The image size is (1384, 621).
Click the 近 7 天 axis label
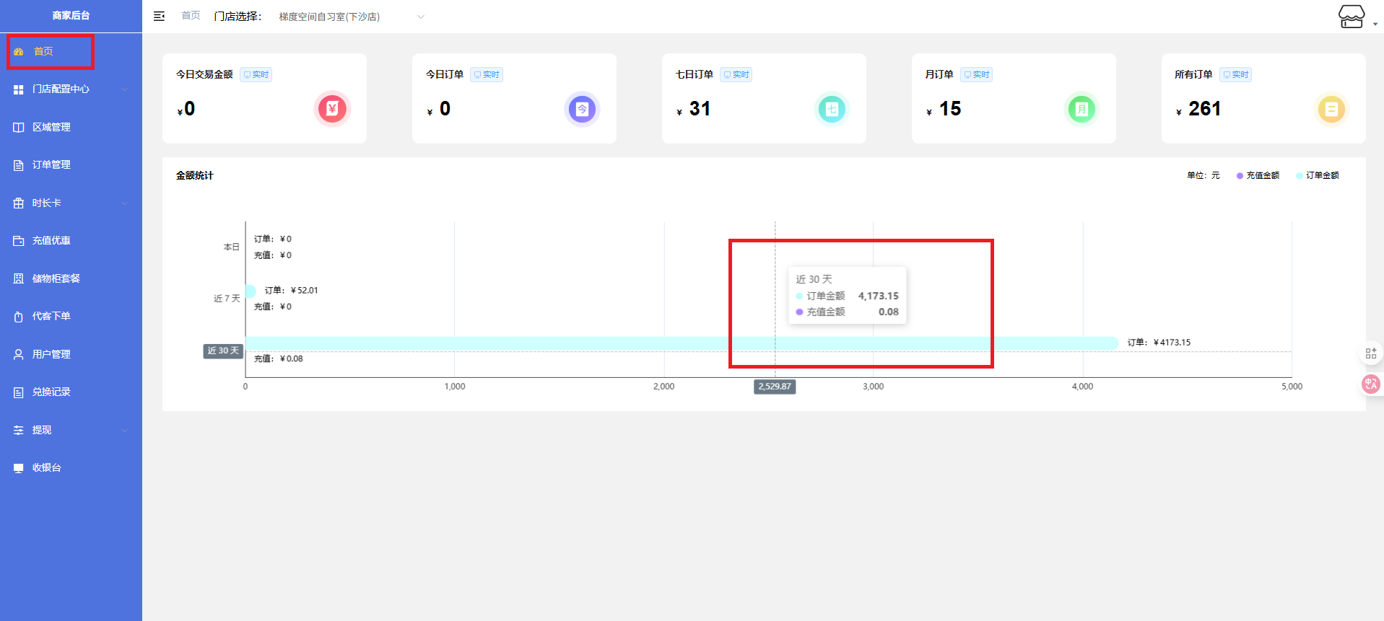[x=227, y=299]
